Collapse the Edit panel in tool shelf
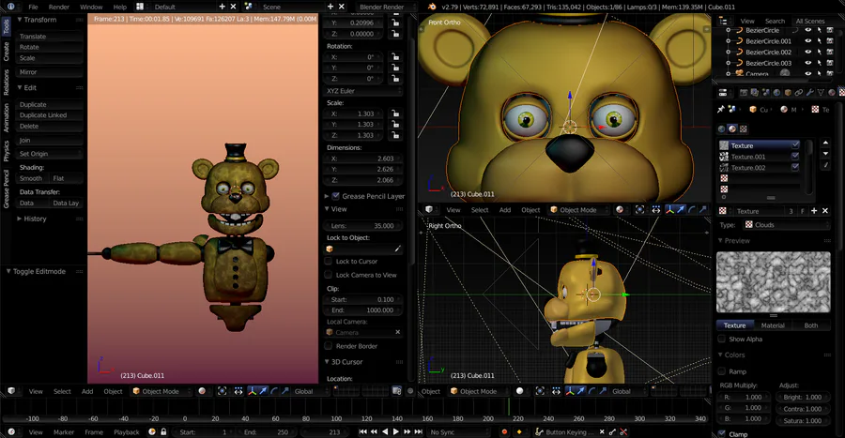 [20, 87]
